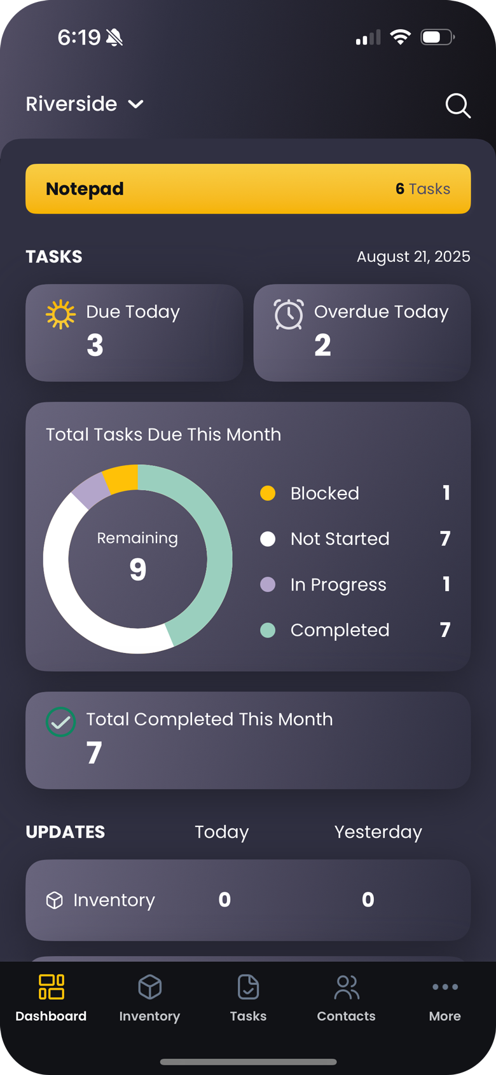Tap the Overdue Today alarm clock icon

point(289,315)
